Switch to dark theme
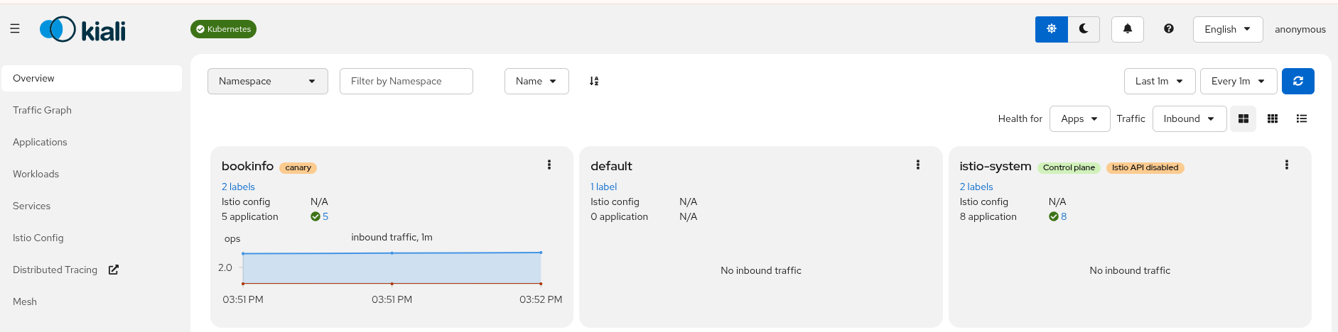1338x332 pixels. click(x=1084, y=29)
